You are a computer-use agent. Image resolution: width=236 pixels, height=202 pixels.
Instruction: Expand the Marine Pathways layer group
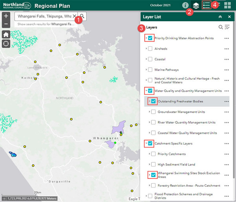(x=146, y=70)
